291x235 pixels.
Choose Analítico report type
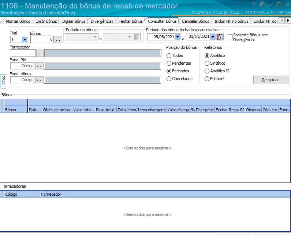coord(215,55)
